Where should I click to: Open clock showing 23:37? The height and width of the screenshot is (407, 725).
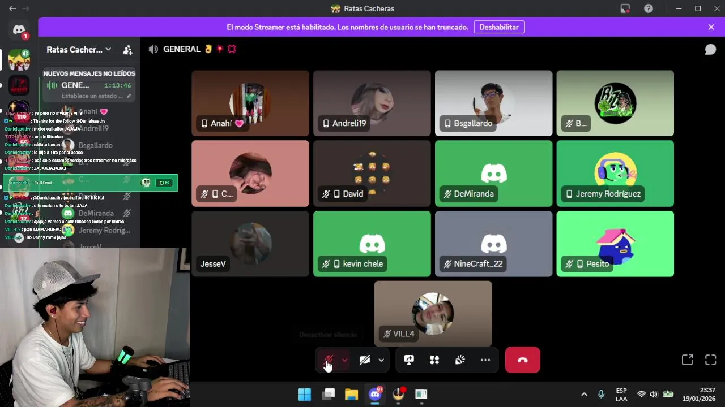tap(699, 395)
